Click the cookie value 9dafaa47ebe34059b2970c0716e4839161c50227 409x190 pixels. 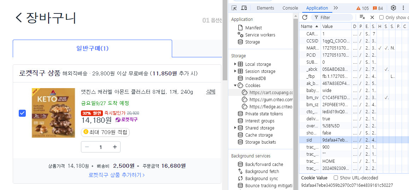pos(347,185)
